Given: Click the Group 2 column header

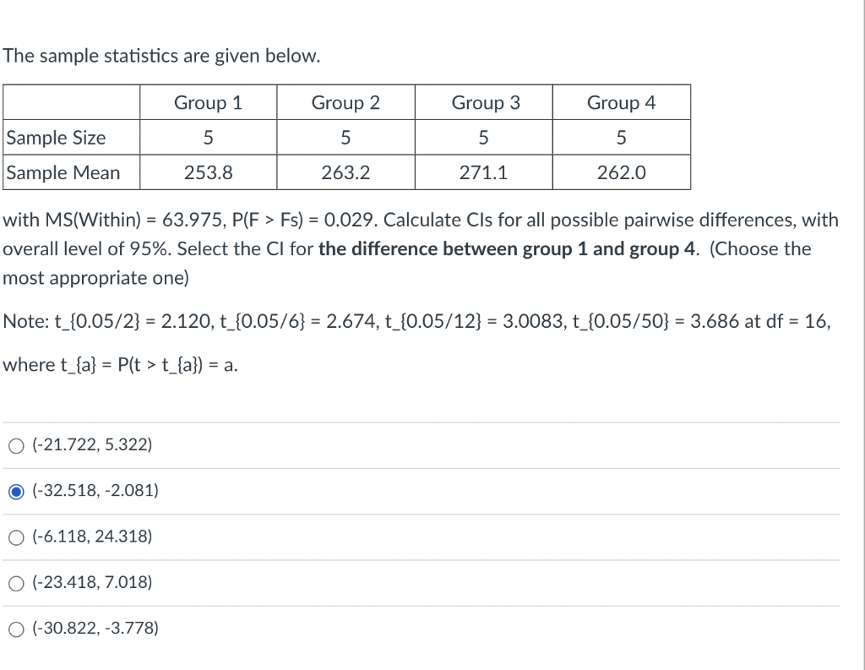Looking at the screenshot, I should (345, 102).
